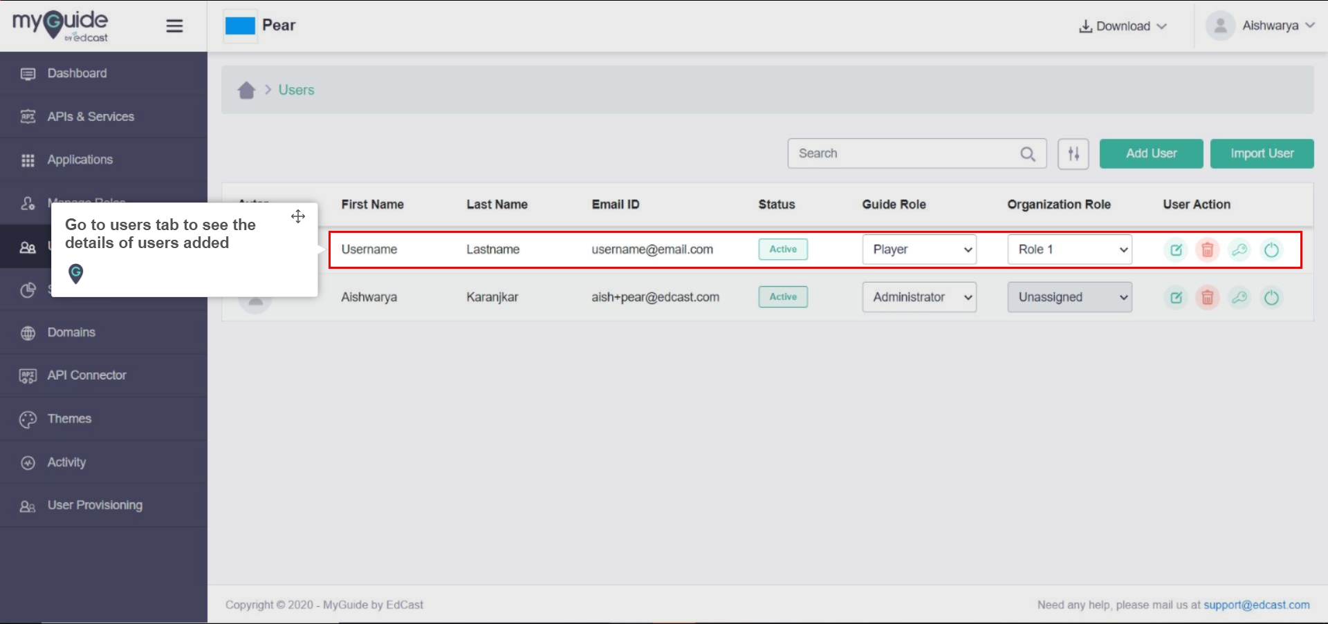Open Applications in the sidebar
Screen dimensions: 1328x624
(x=104, y=160)
